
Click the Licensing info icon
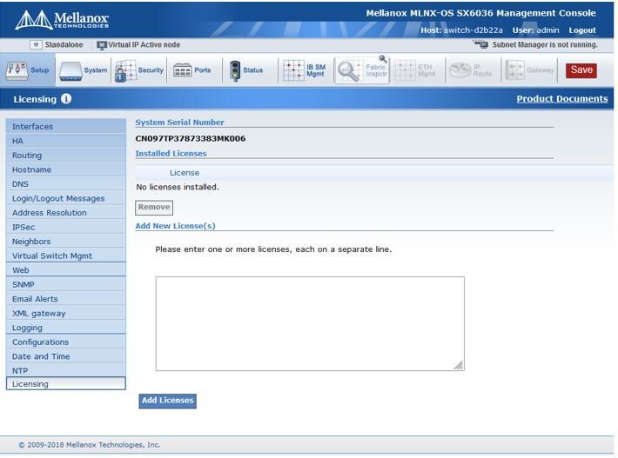[x=66, y=99]
